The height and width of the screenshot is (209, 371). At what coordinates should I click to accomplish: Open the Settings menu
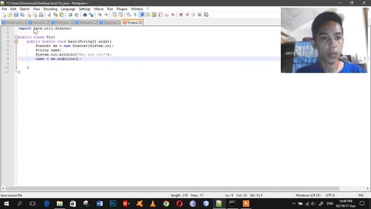coord(85,9)
